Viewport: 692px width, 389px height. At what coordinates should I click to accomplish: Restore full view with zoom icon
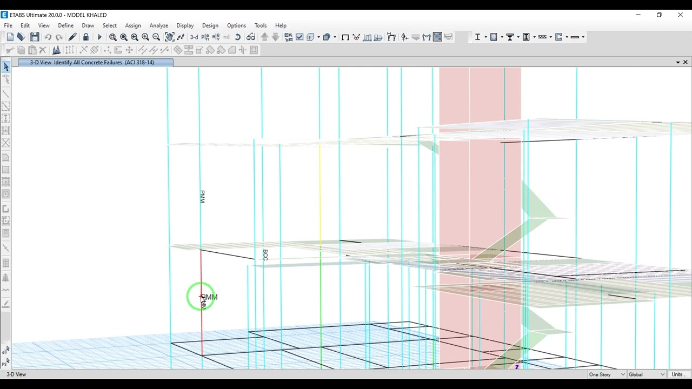tap(124, 37)
